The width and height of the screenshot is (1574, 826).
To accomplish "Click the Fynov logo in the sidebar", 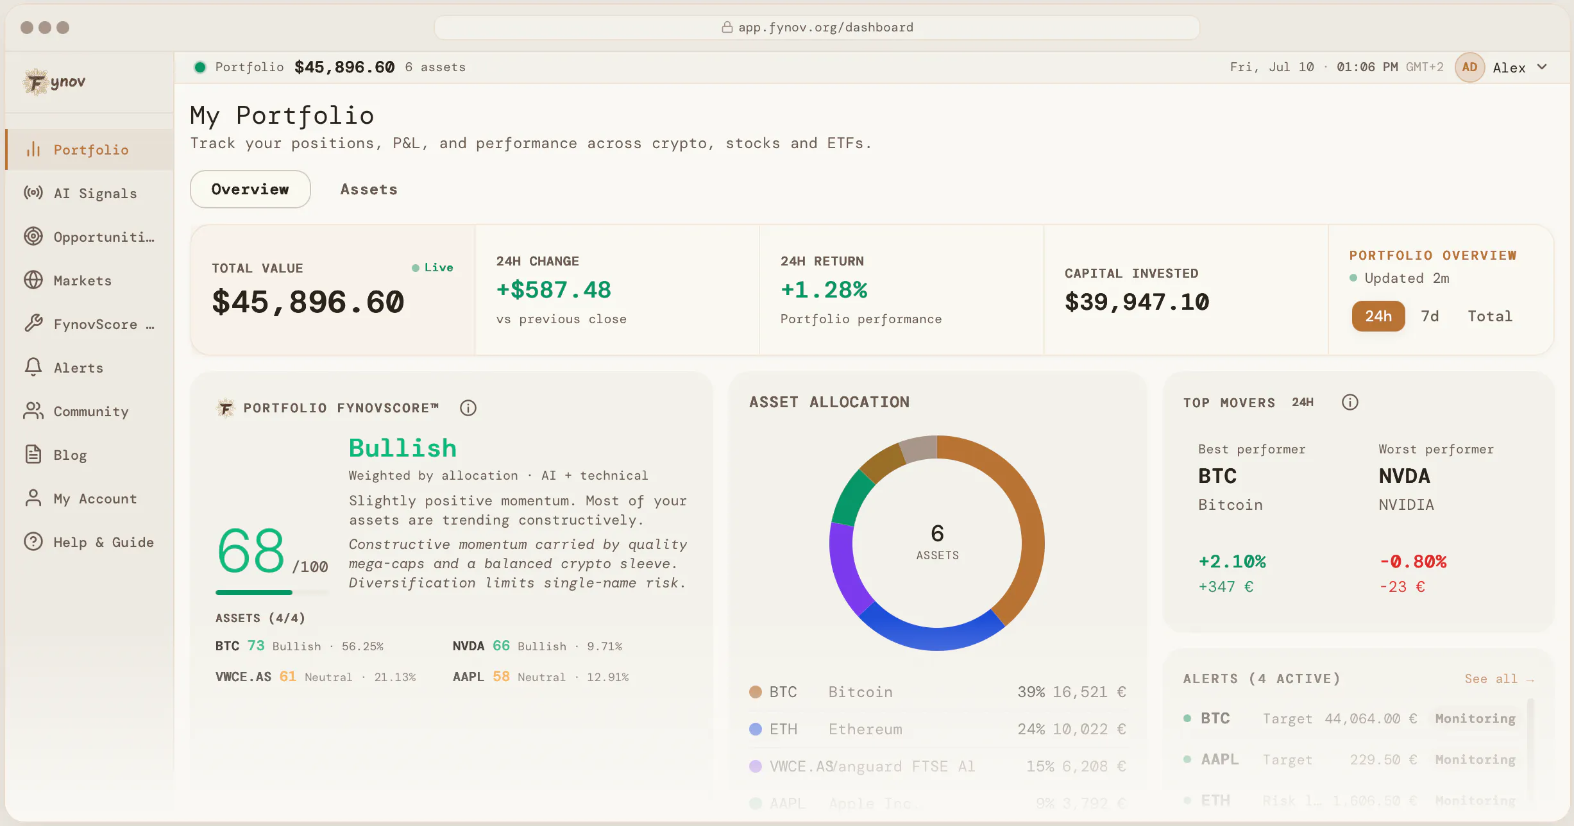I will (x=55, y=82).
